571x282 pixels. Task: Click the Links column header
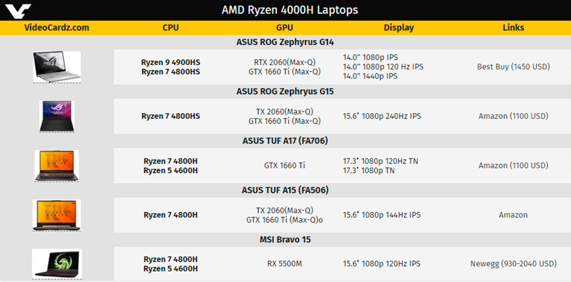tap(514, 28)
